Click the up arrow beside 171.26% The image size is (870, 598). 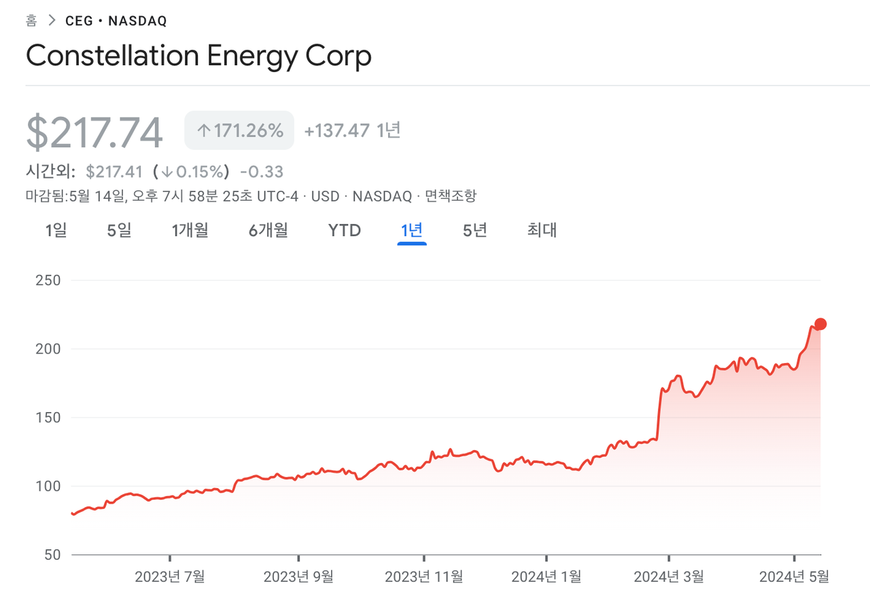(203, 130)
